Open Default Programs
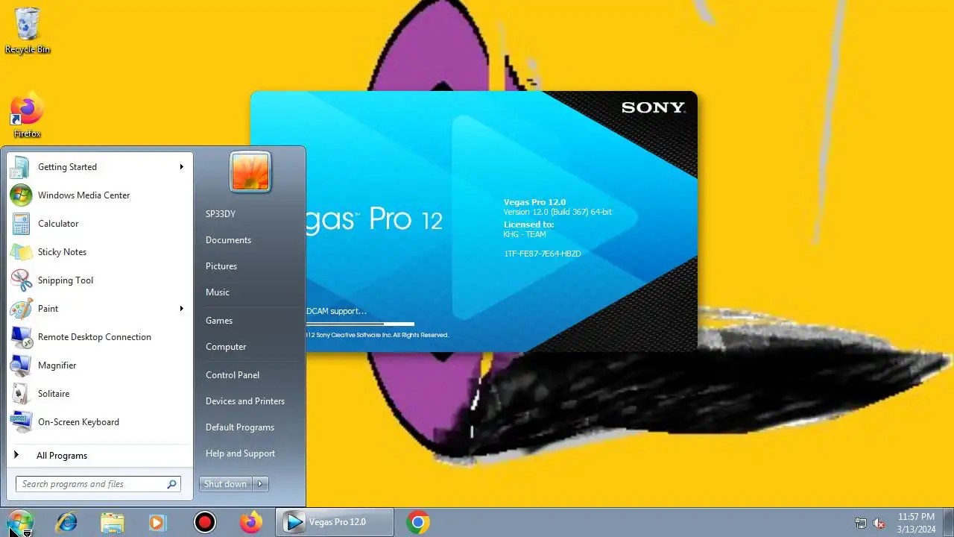This screenshot has height=537, width=954. click(240, 427)
